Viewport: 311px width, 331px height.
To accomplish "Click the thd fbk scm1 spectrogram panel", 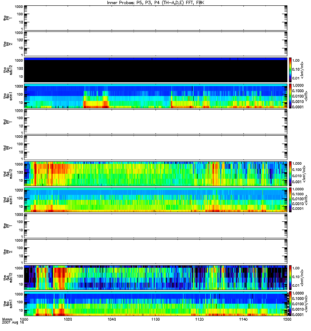I will (156, 200).
